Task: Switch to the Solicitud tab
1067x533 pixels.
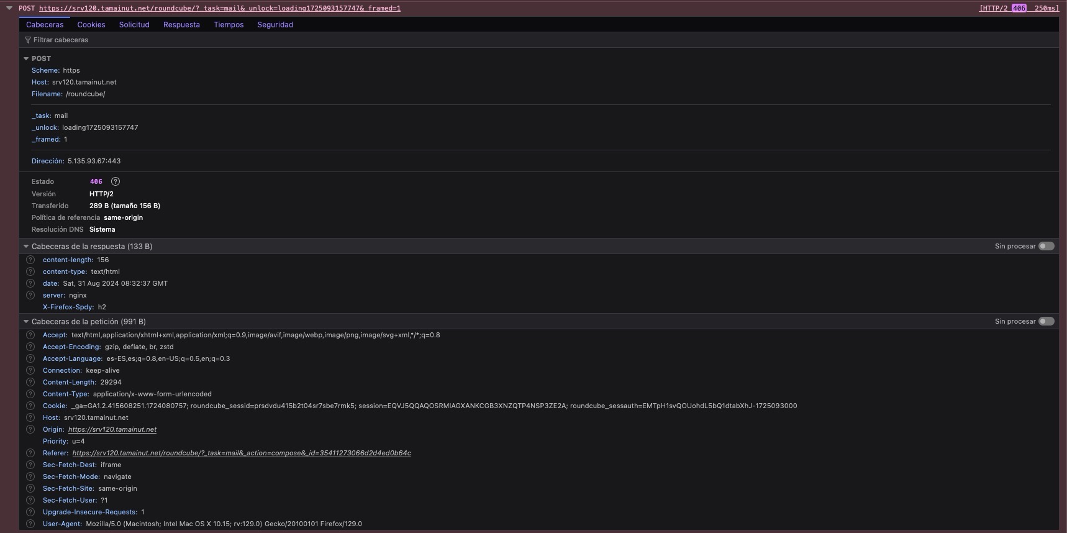Action: (x=134, y=25)
